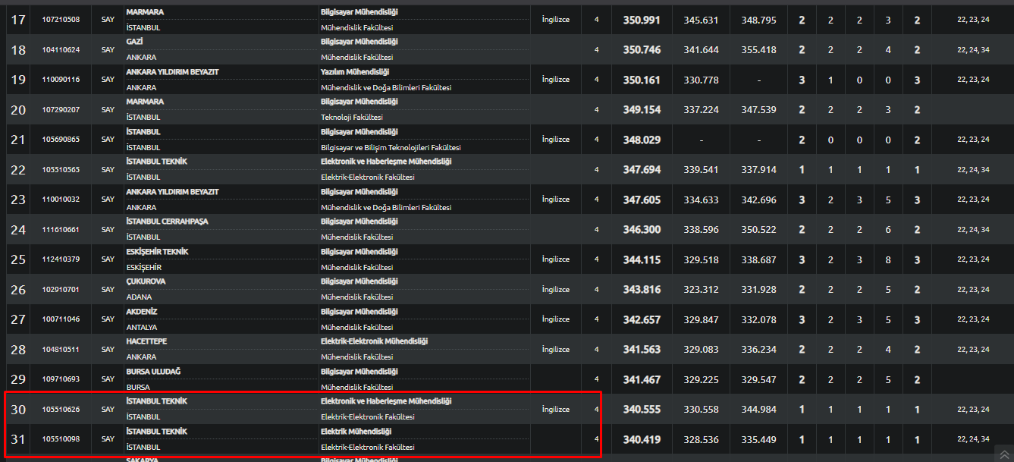Click the previous-year score 341.644
The height and width of the screenshot is (462, 1014).
coord(701,49)
